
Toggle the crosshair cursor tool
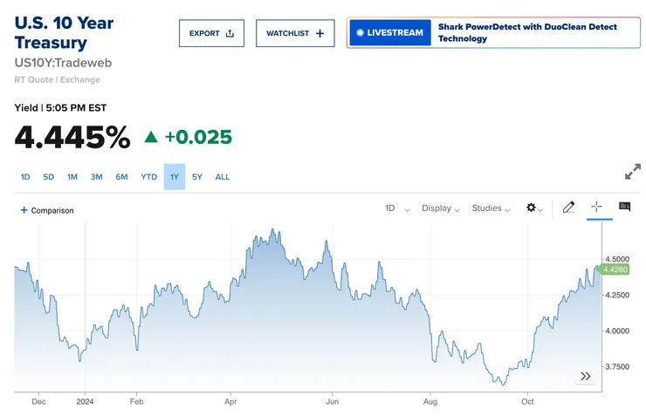(596, 208)
